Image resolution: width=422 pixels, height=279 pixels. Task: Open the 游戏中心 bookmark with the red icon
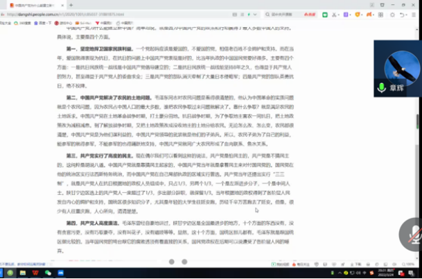click(63, 23)
